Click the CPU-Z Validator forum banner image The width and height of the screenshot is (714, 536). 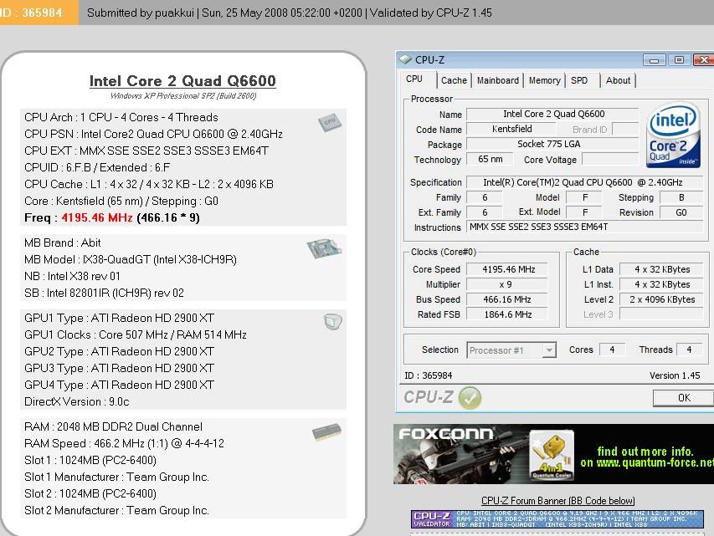pyautogui.click(x=557, y=519)
